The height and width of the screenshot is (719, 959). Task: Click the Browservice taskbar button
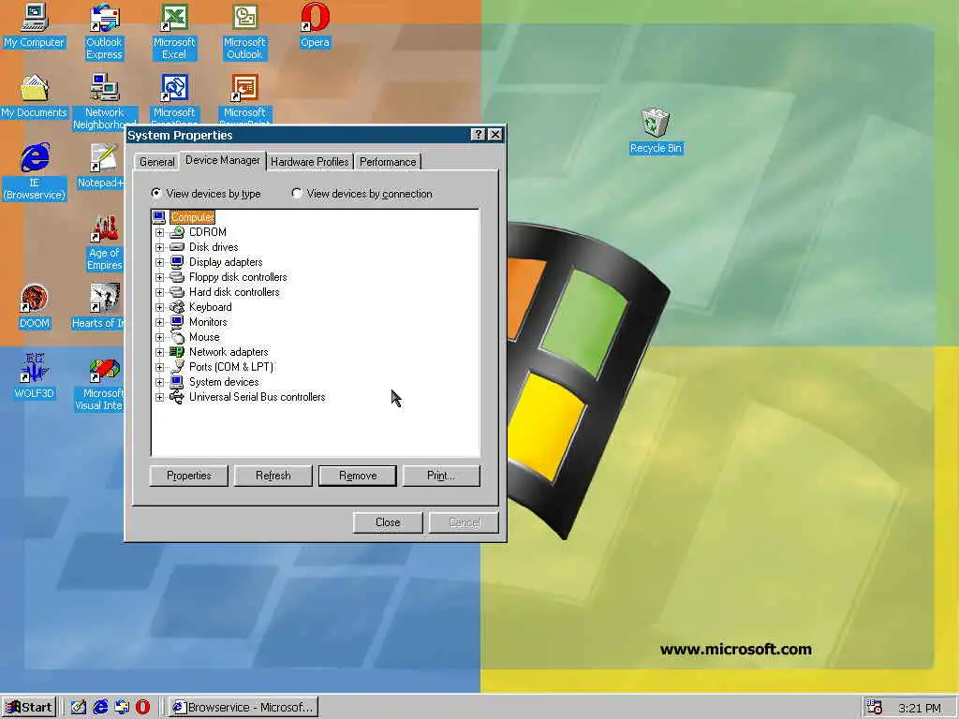tap(243, 708)
